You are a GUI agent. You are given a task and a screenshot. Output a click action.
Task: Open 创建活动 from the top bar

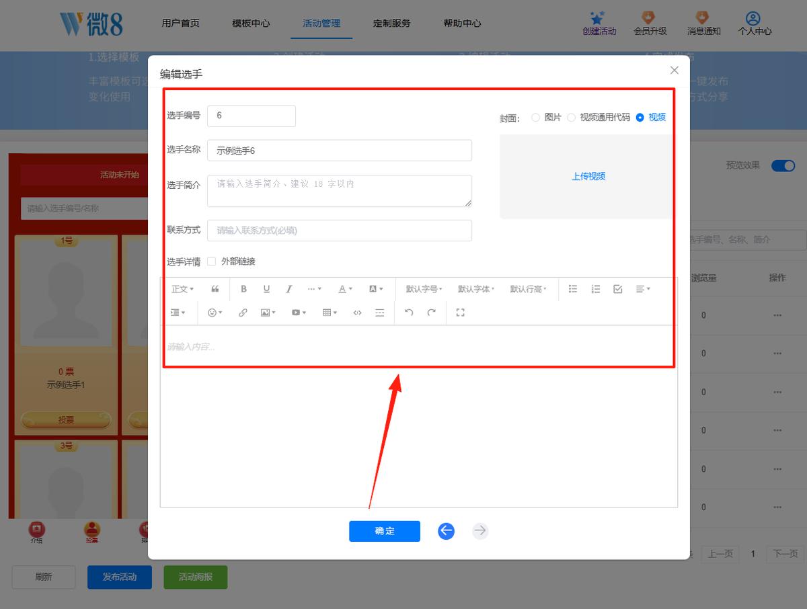point(599,23)
